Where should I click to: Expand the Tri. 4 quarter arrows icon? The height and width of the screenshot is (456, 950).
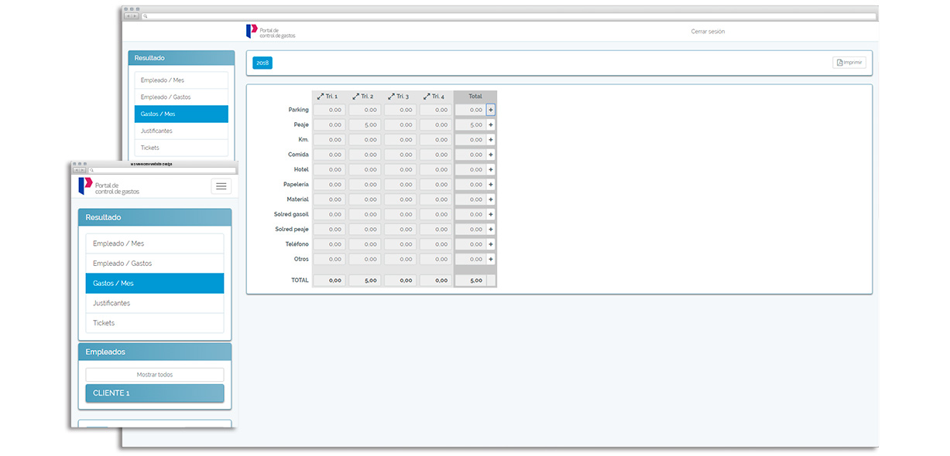point(427,97)
